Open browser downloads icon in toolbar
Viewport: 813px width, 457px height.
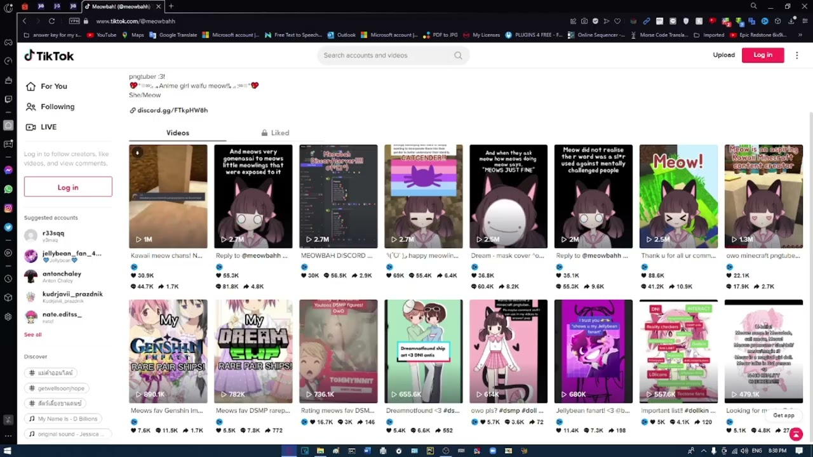[x=791, y=21]
